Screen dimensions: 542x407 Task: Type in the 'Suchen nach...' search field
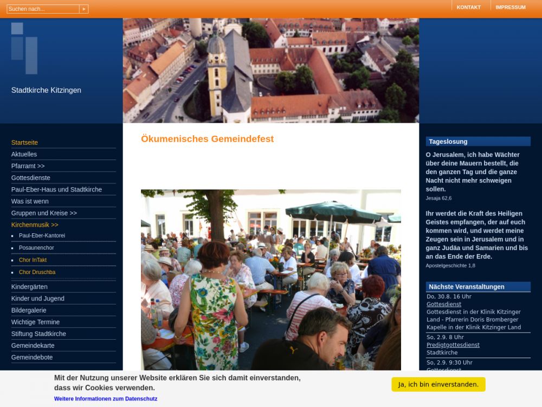coord(43,9)
